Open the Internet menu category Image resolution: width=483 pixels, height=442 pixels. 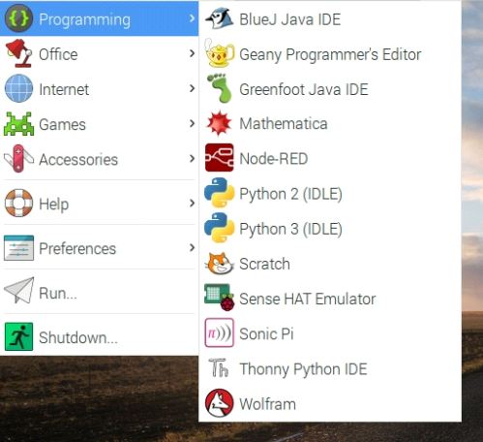[99, 88]
